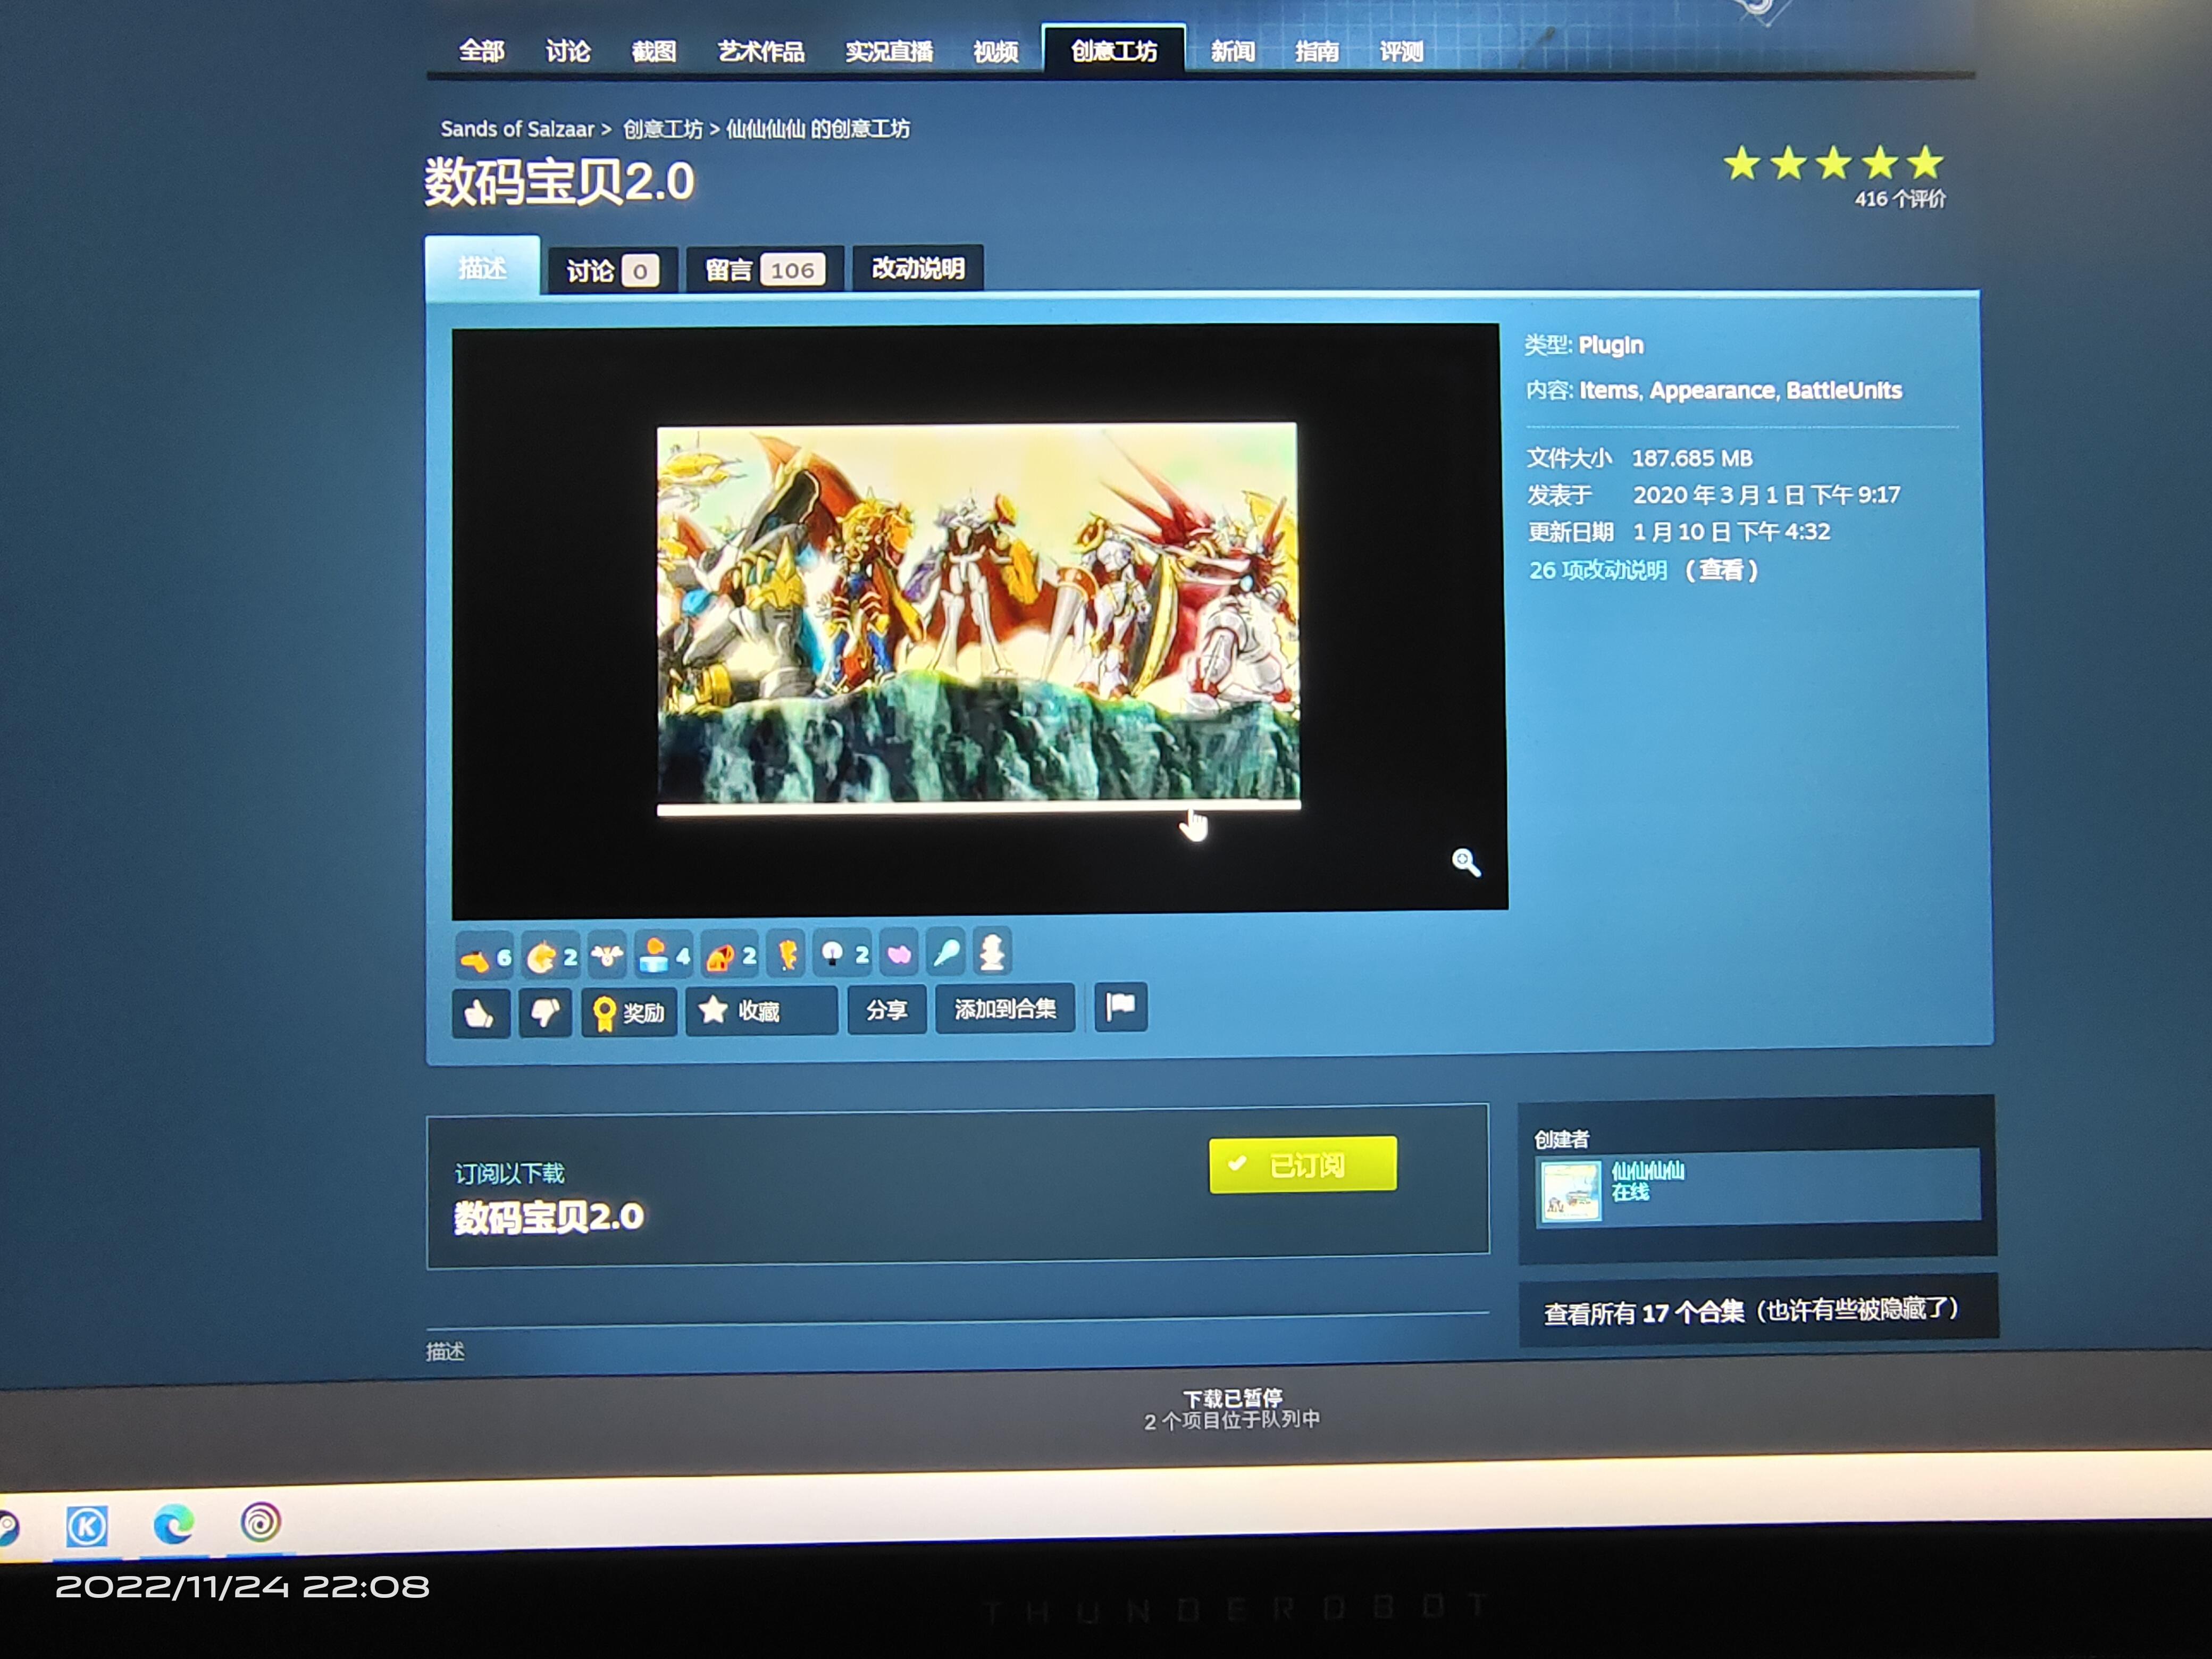2212x1659 pixels.
Task: Click the 数码宝贝2.0 page title
Action: 559,183
